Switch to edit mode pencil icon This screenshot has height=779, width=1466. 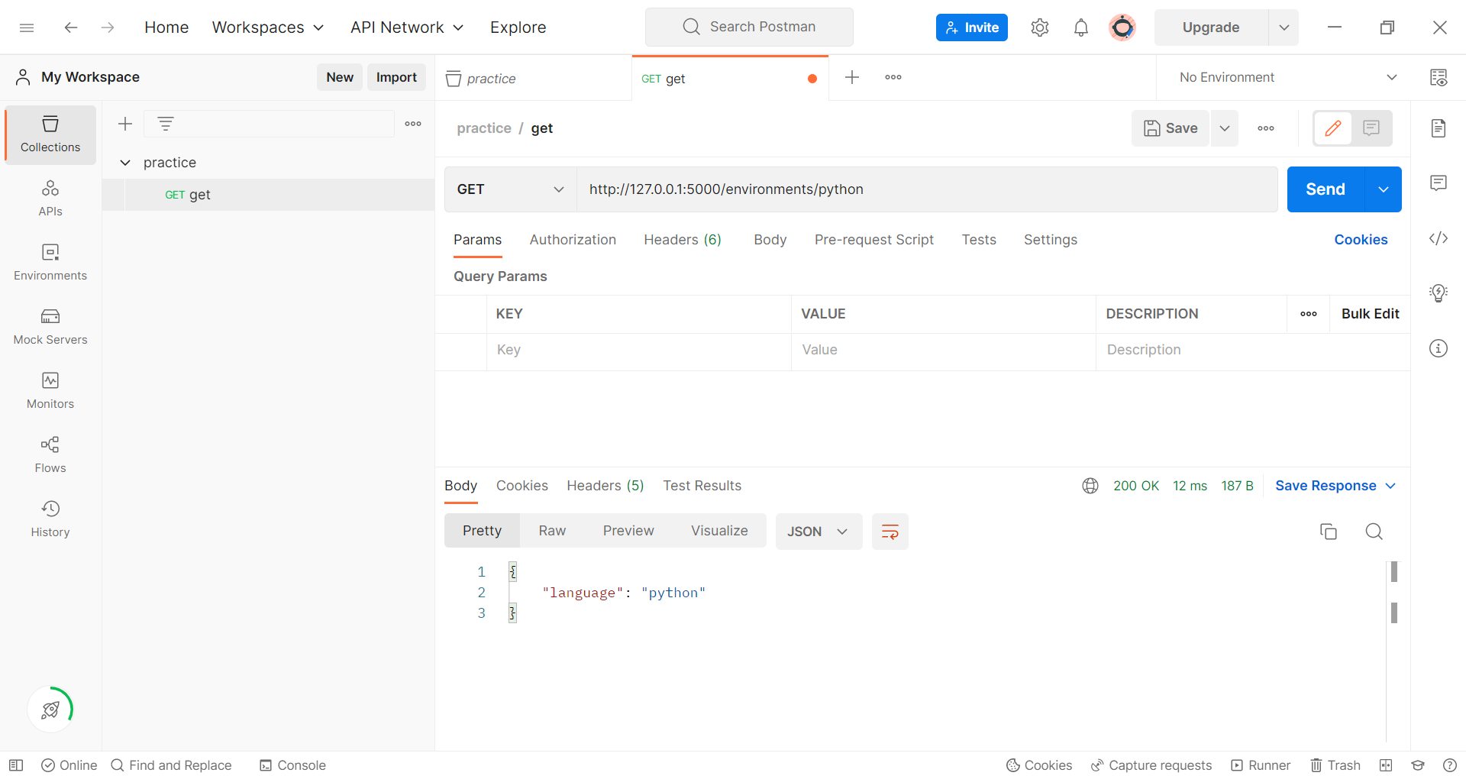1333,128
